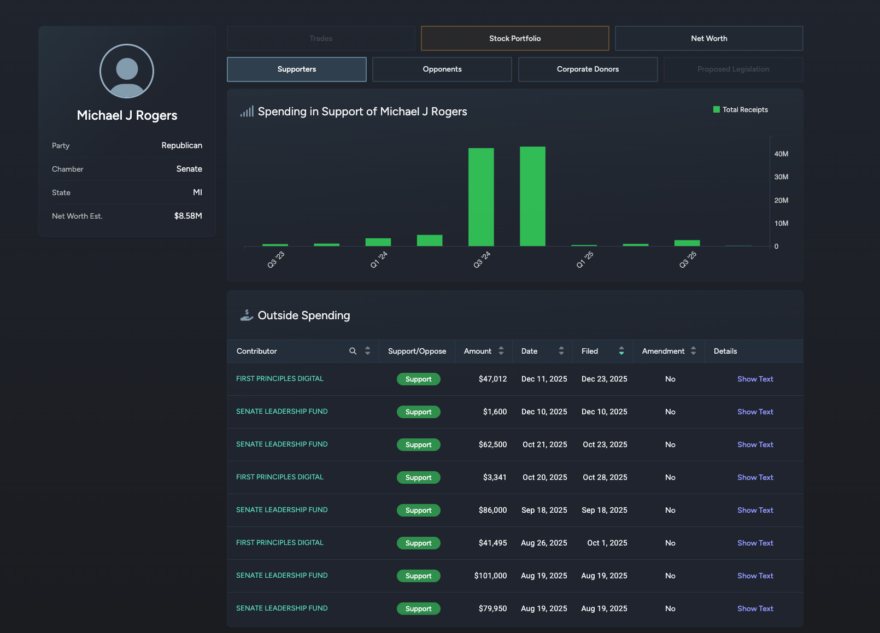880x633 pixels.
Task: Expand Show Text for Sep 18, 2025 row
Action: click(755, 510)
